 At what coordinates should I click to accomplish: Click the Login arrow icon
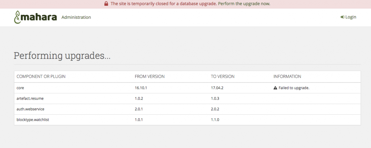click(342, 17)
